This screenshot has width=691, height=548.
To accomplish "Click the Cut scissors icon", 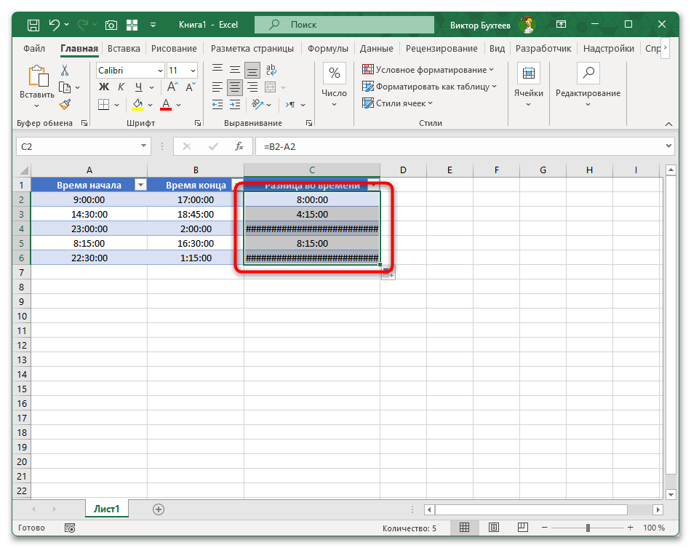I will [x=65, y=71].
